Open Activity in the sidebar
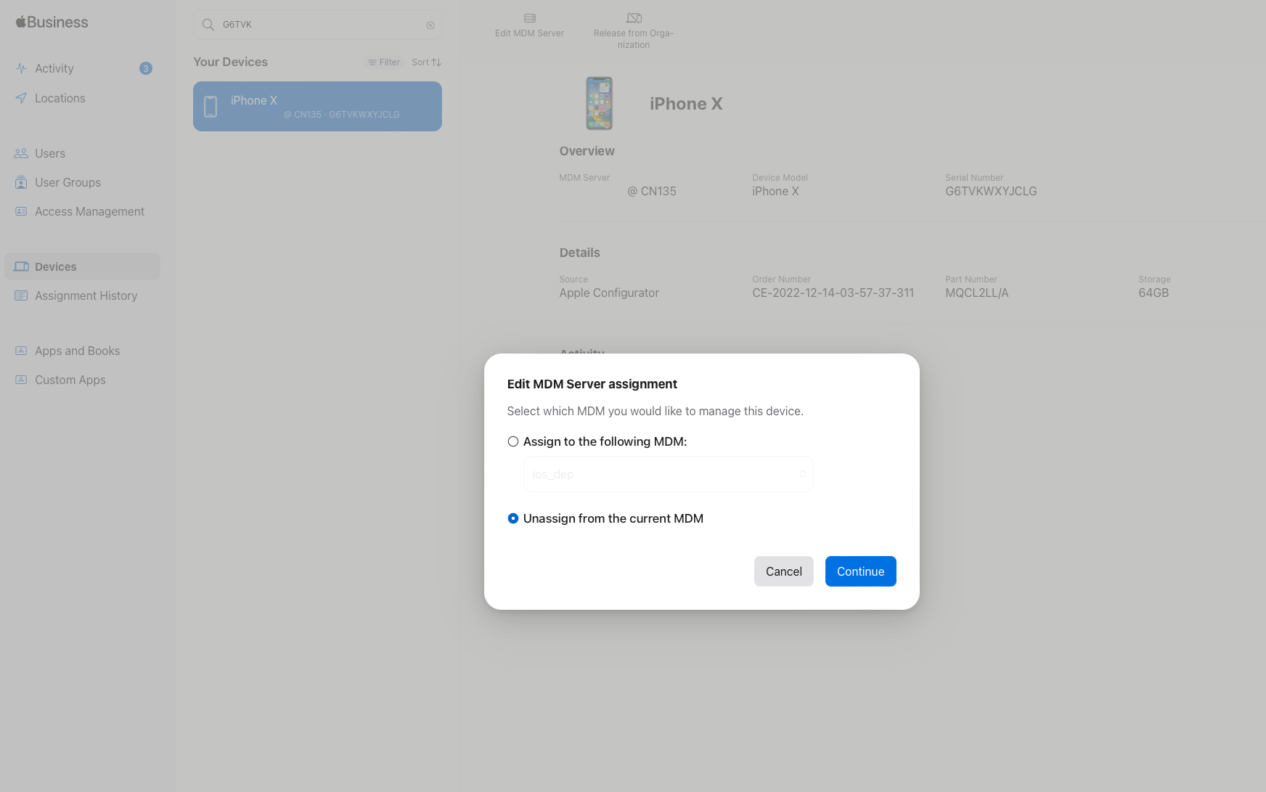1266x792 pixels. click(82, 68)
